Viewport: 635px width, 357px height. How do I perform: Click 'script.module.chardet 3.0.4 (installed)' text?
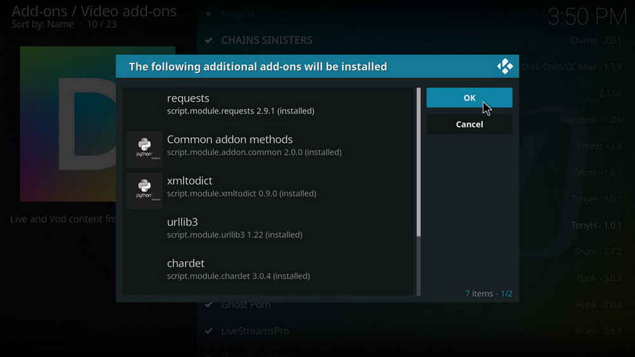coord(239,276)
